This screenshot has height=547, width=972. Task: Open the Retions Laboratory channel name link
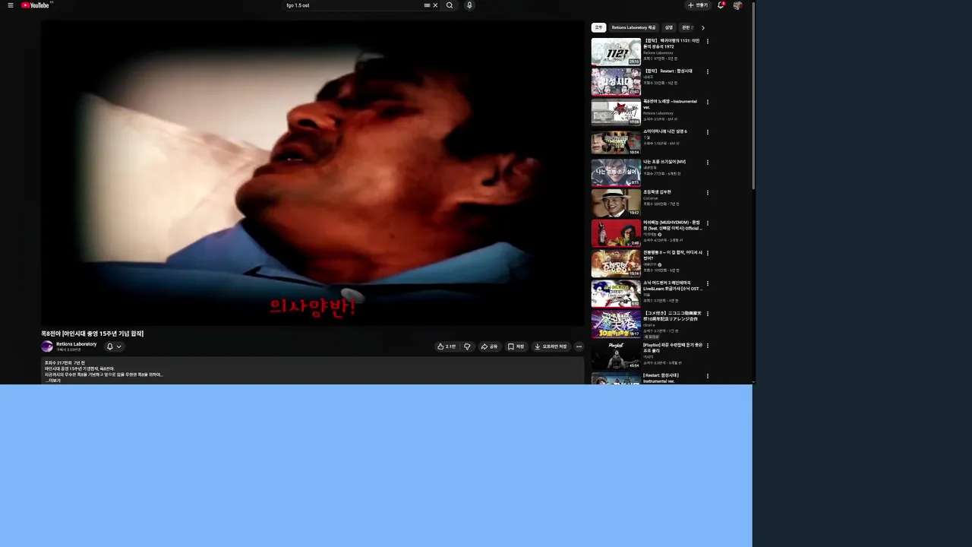point(76,344)
